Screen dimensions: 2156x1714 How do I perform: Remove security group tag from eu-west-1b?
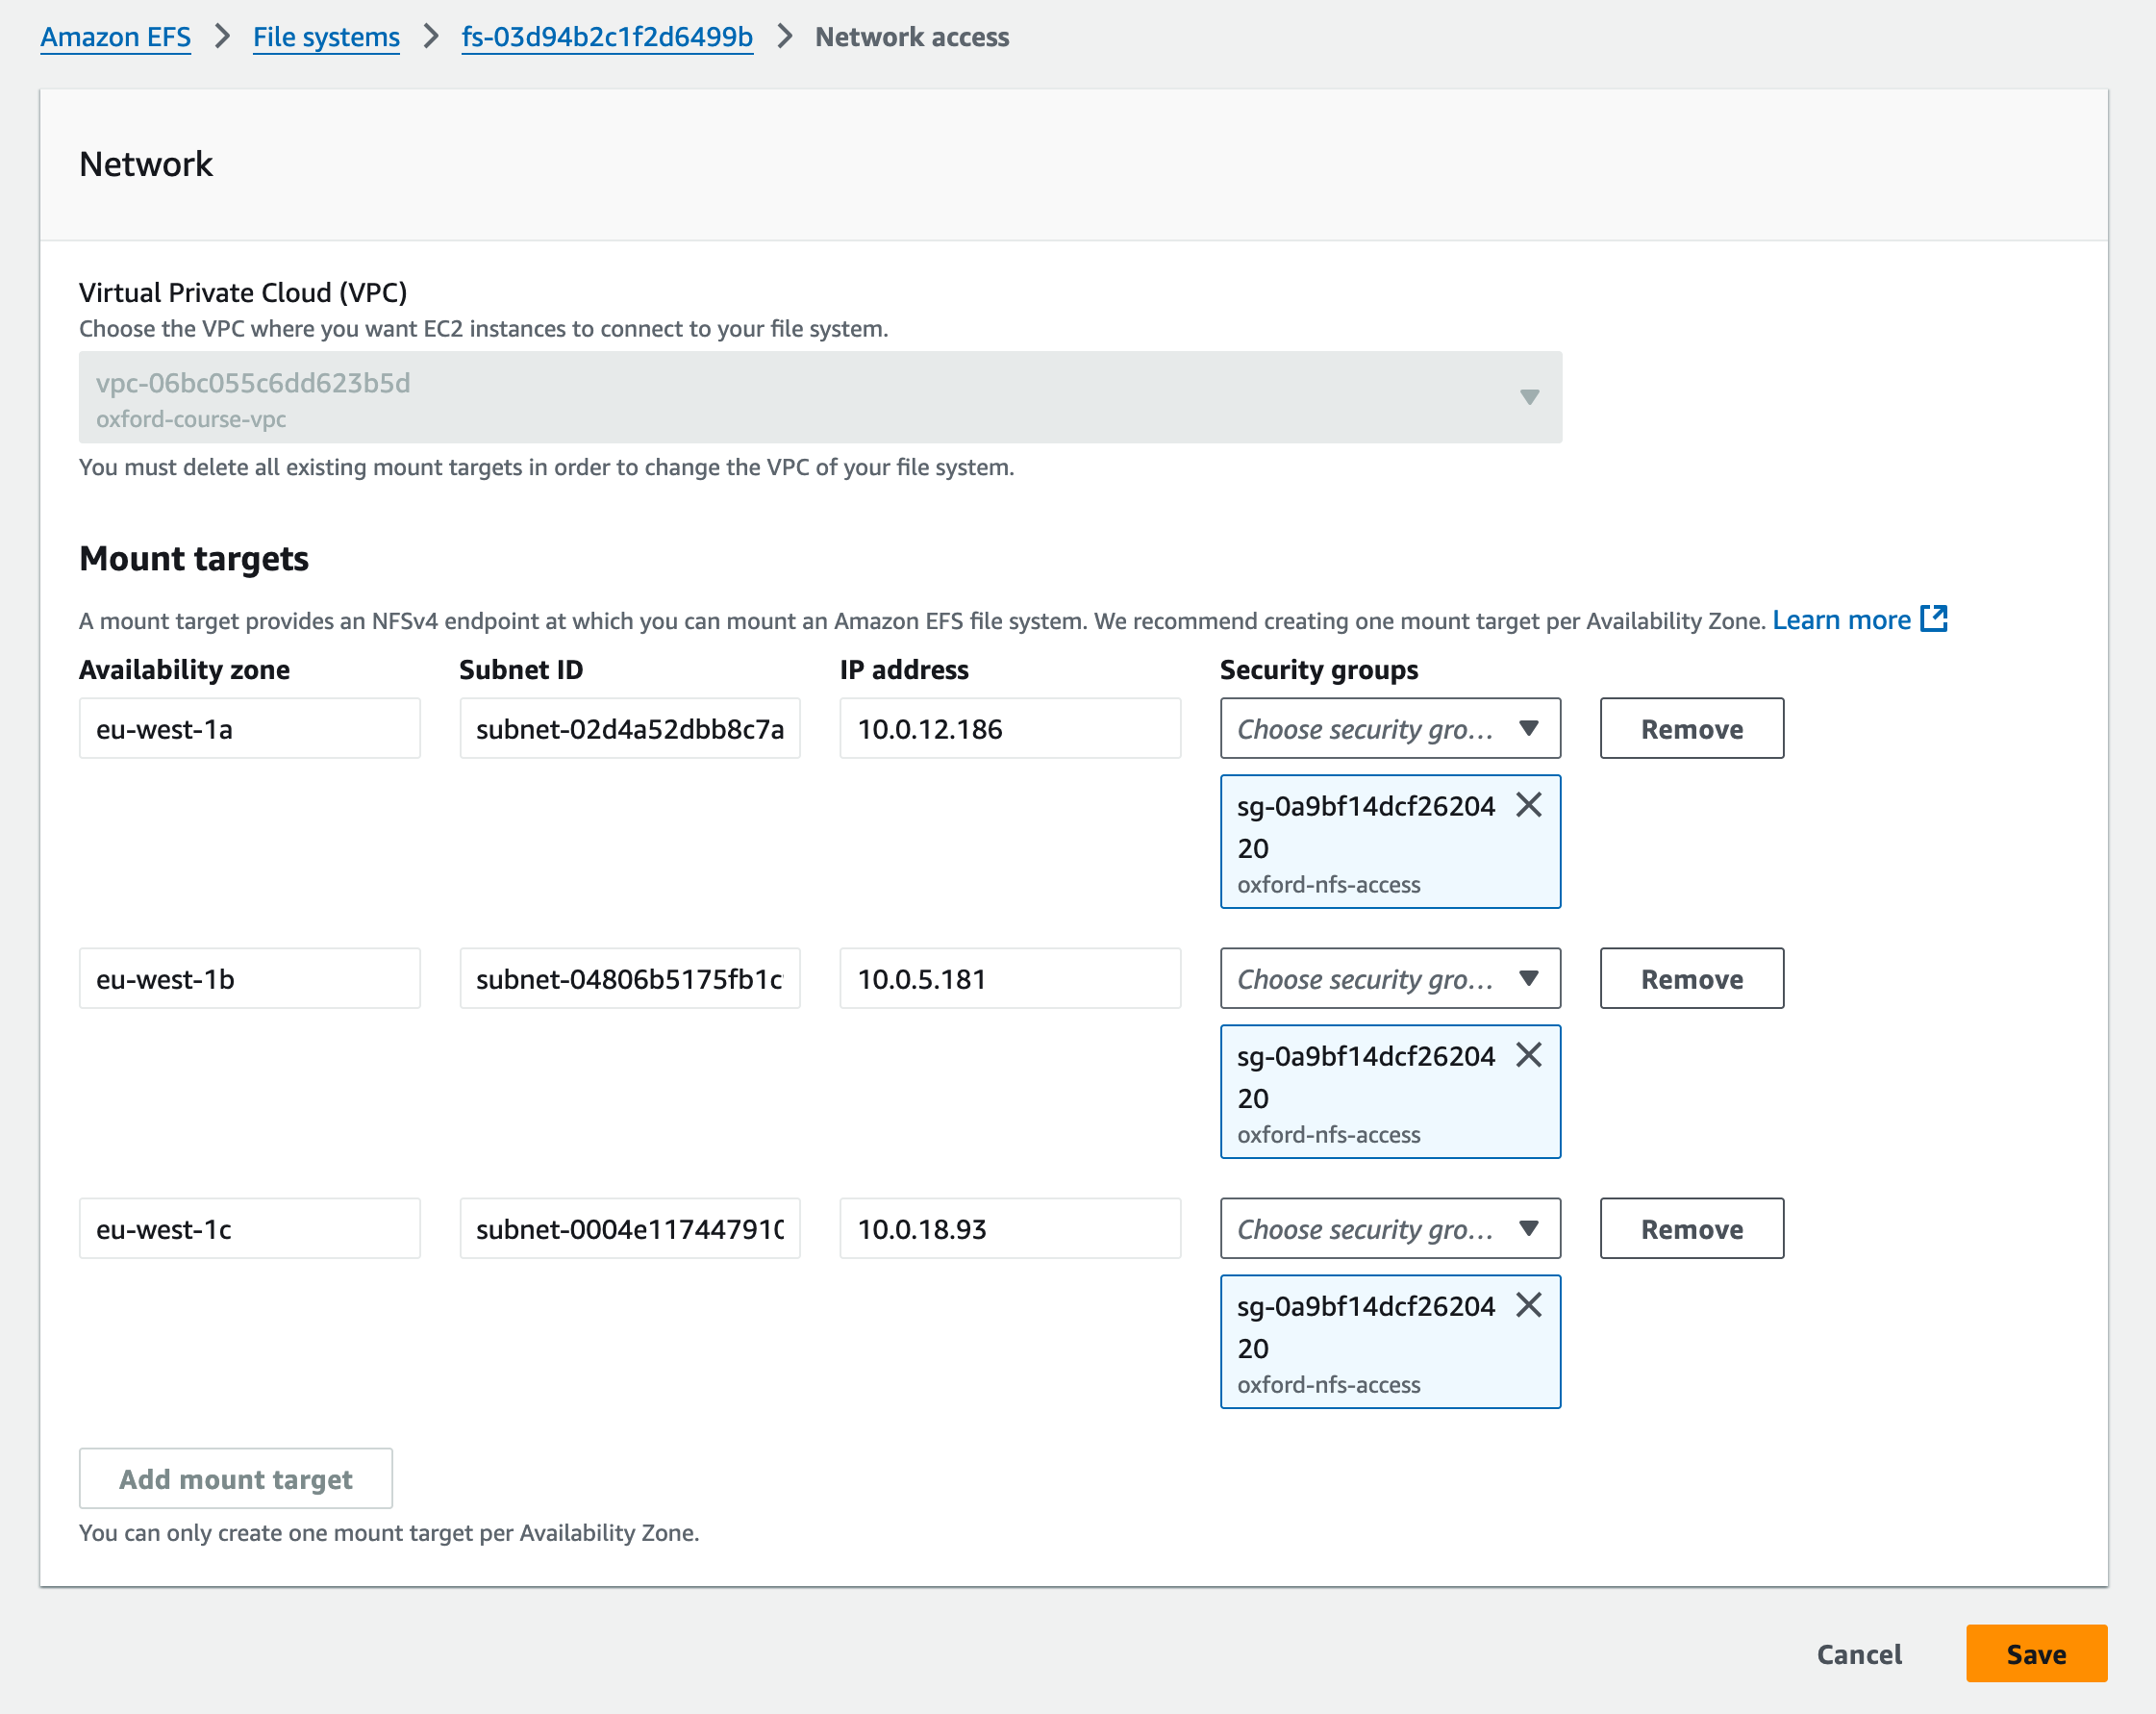(1528, 1055)
